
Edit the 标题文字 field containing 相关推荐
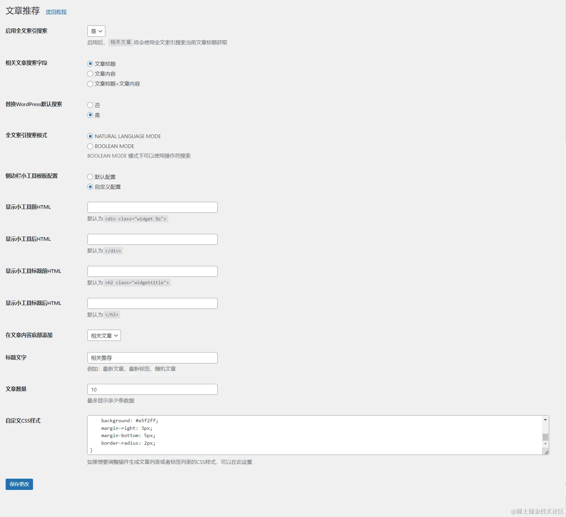click(x=153, y=358)
